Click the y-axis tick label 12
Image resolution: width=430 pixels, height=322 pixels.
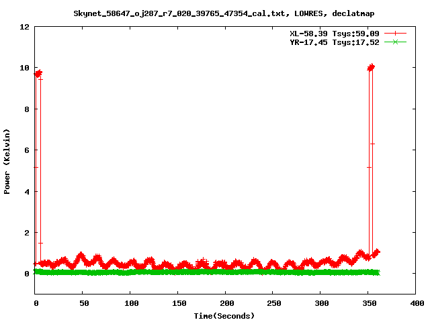pyautogui.click(x=24, y=27)
